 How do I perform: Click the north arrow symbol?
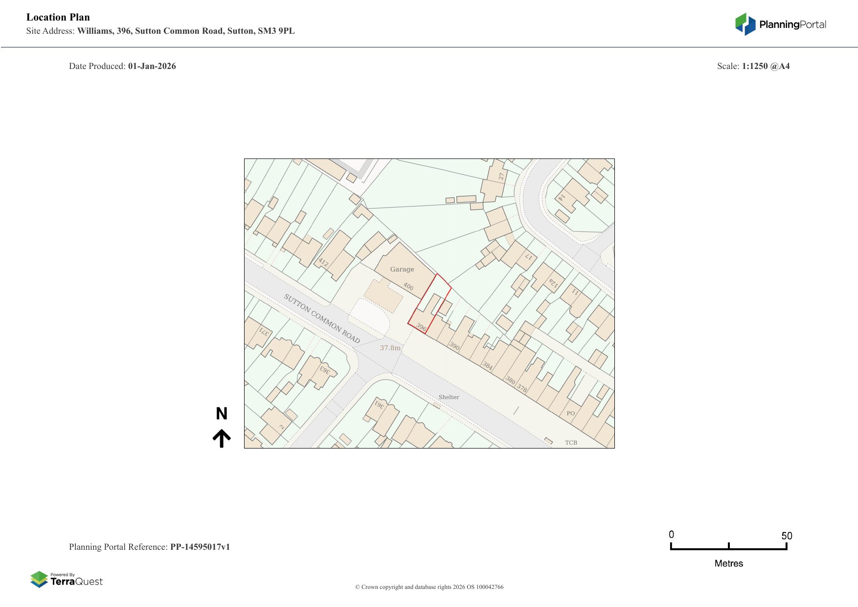(x=222, y=438)
